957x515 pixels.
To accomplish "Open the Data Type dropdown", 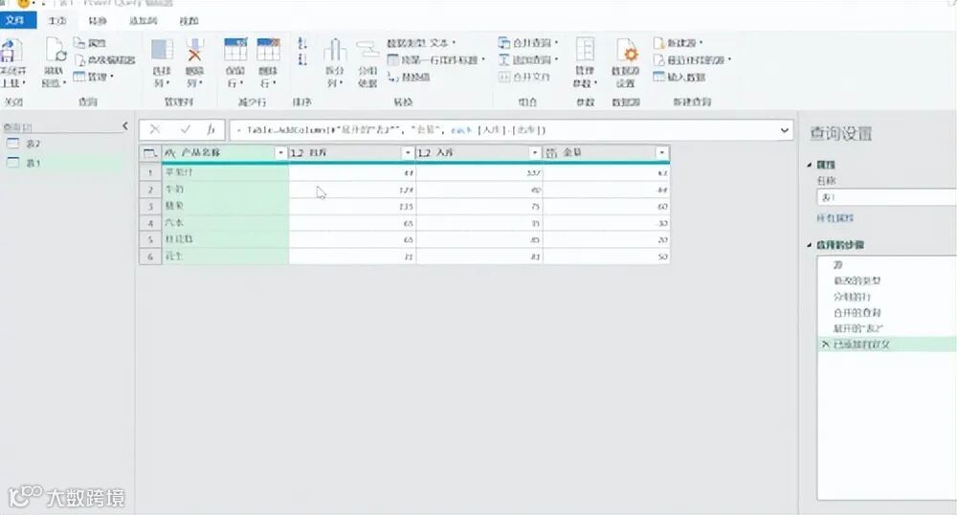I will click(421, 43).
